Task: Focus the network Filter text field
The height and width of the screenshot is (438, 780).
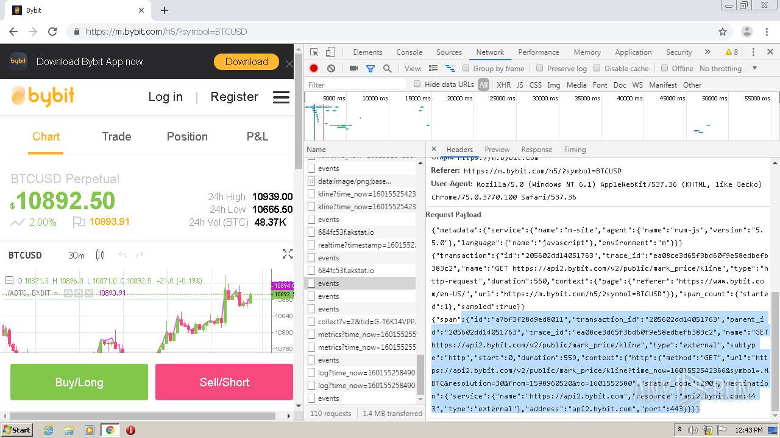Action: point(356,85)
